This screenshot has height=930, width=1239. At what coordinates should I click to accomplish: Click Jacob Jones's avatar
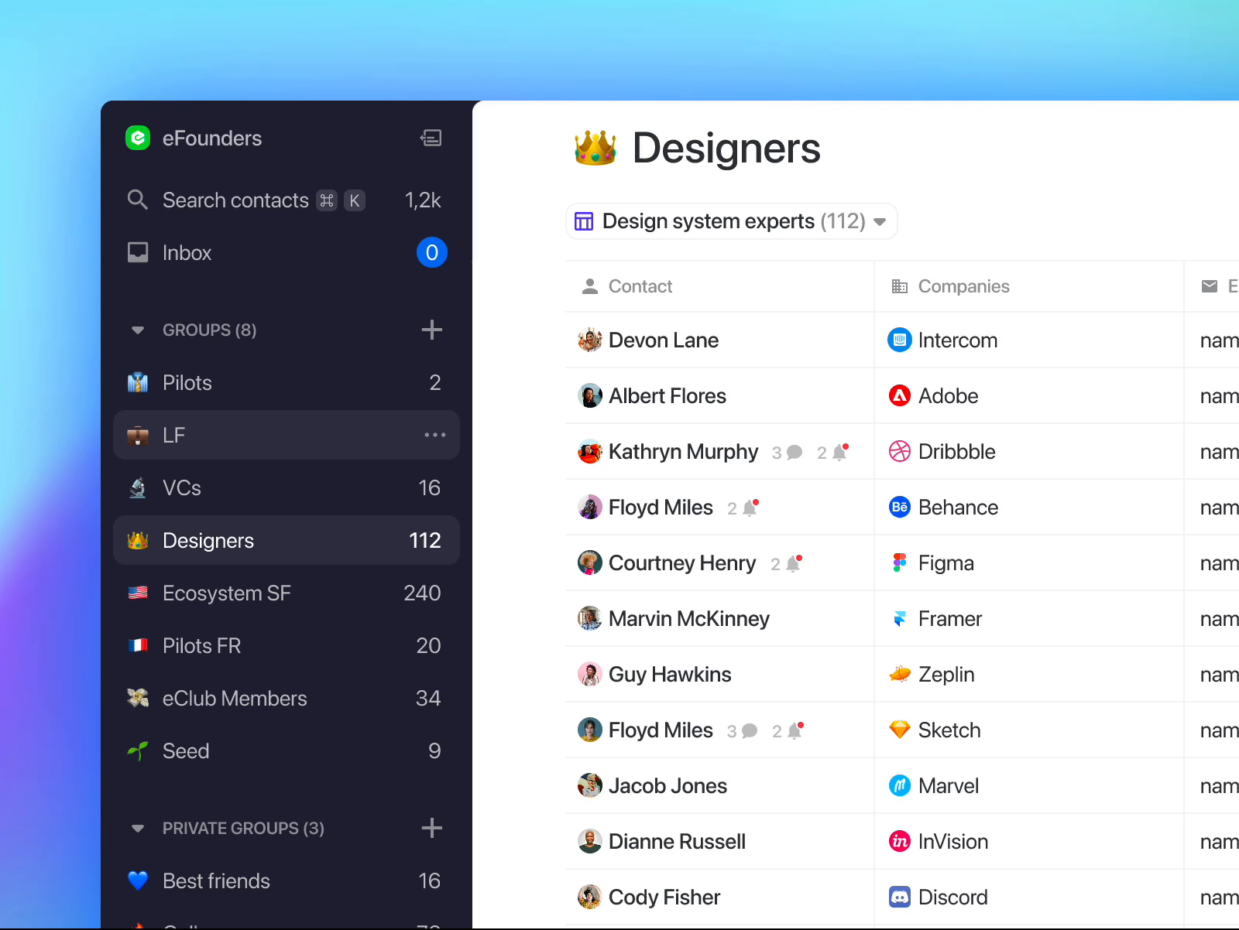click(590, 785)
